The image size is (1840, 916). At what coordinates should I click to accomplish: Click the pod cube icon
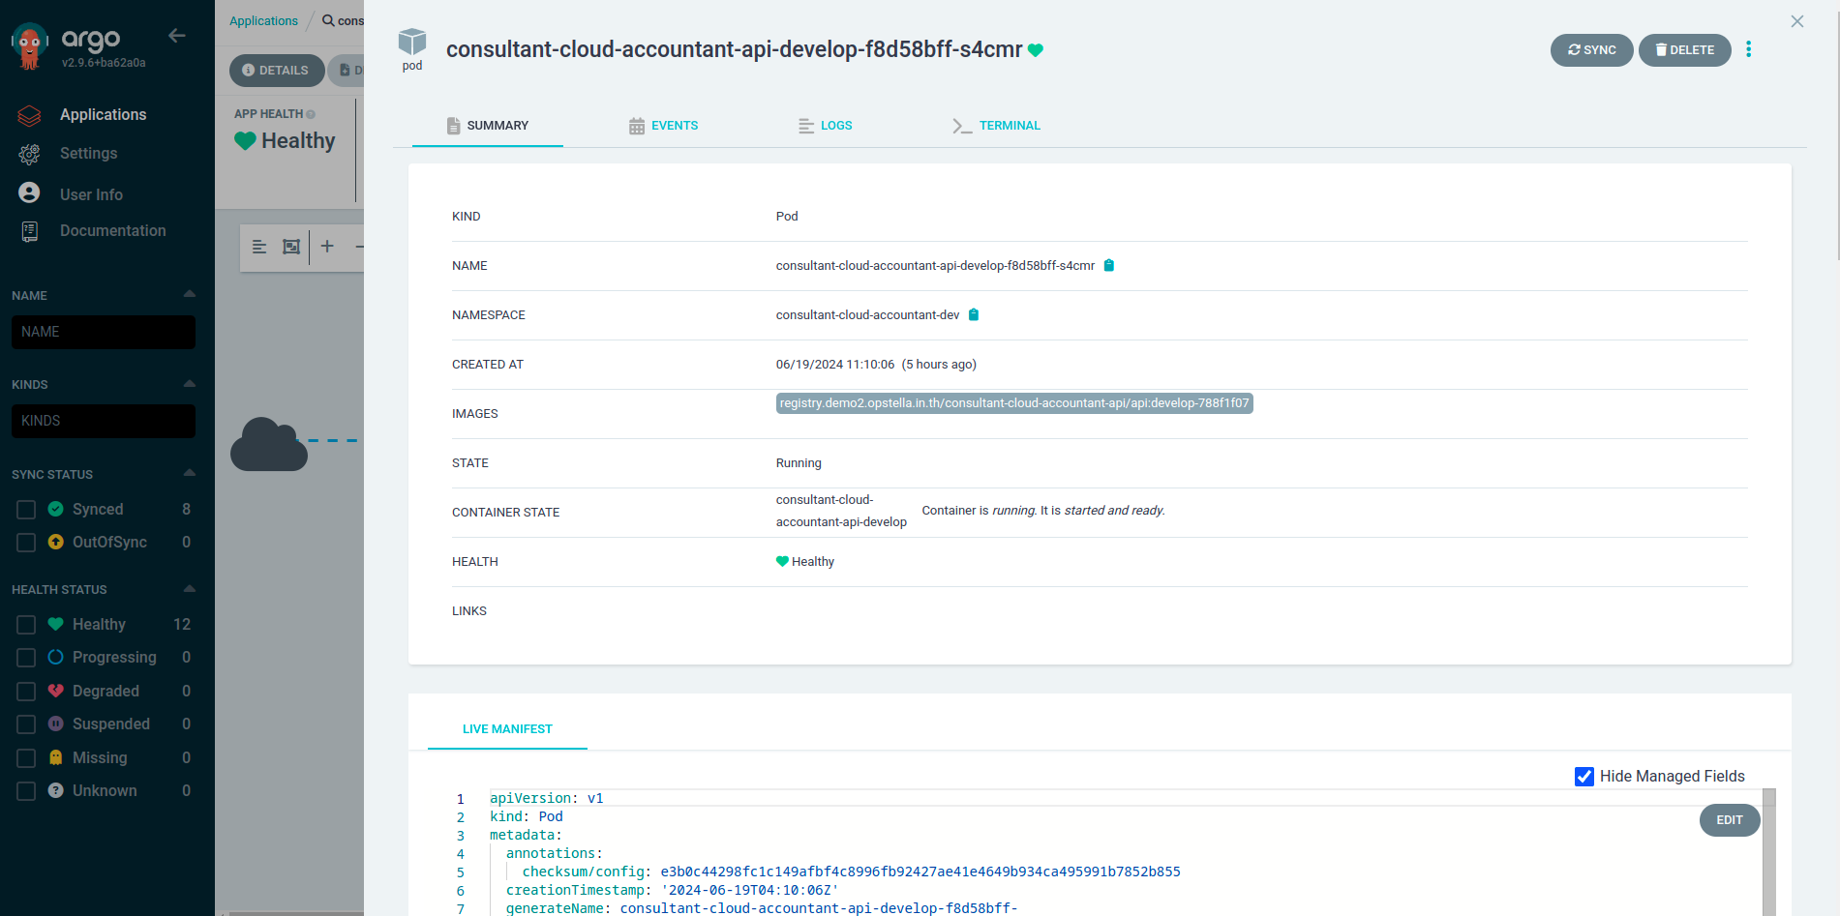pyautogui.click(x=412, y=42)
